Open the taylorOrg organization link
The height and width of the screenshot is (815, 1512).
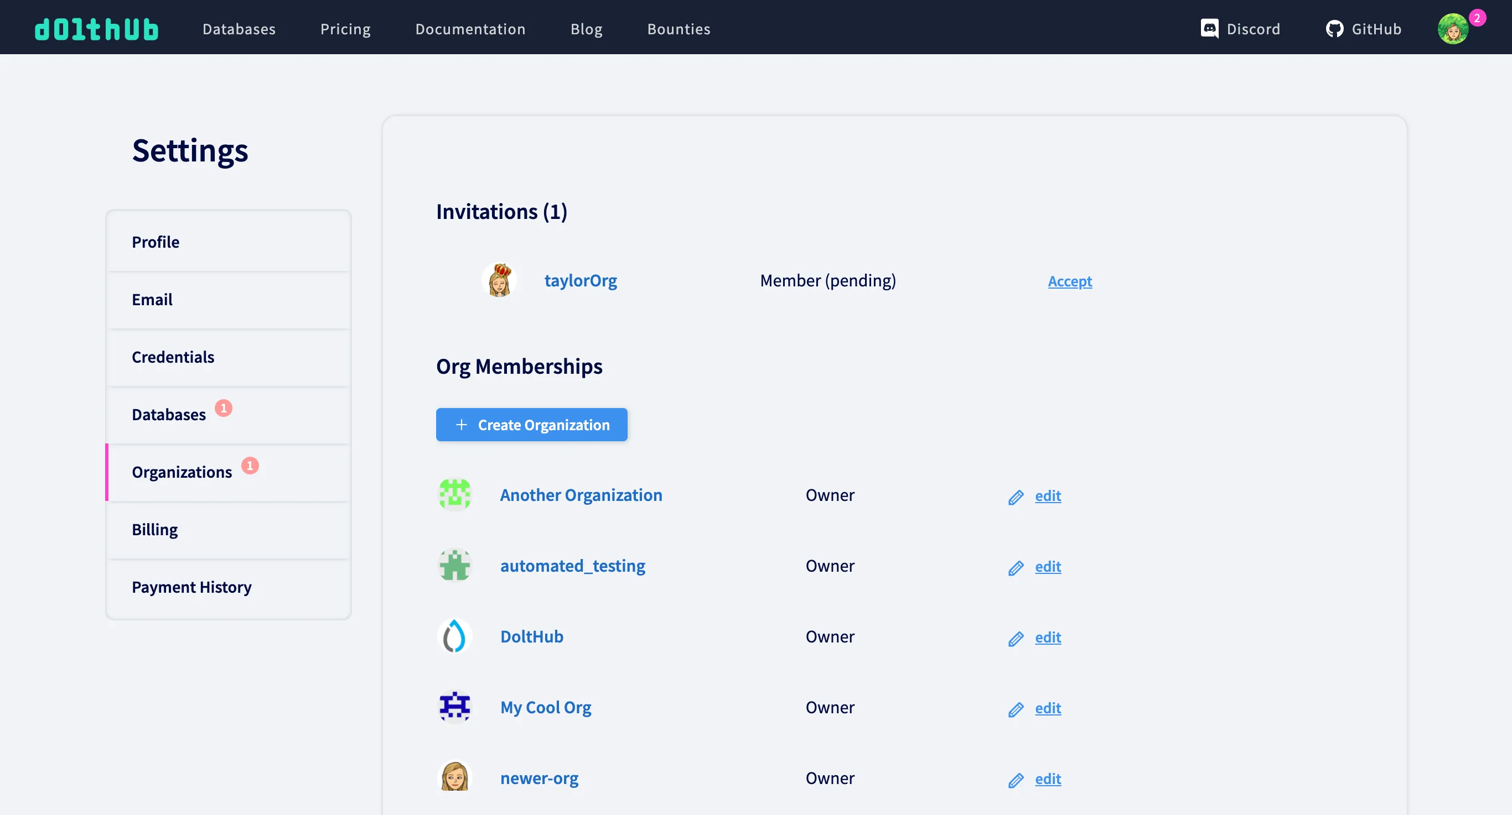[x=581, y=280]
